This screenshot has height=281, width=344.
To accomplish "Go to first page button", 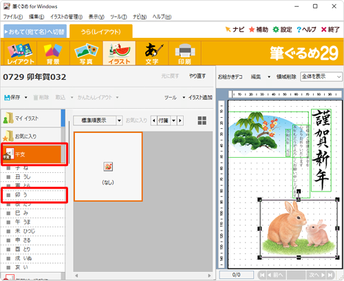I will 262,275.
